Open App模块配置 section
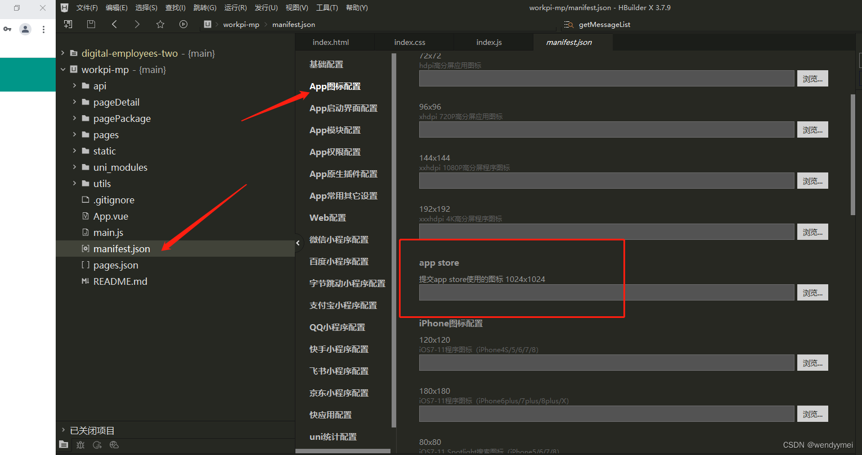This screenshot has width=862, height=455. tap(335, 130)
